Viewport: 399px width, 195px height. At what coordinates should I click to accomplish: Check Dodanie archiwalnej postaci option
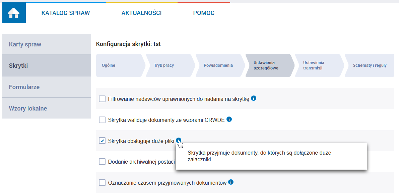coord(102,162)
